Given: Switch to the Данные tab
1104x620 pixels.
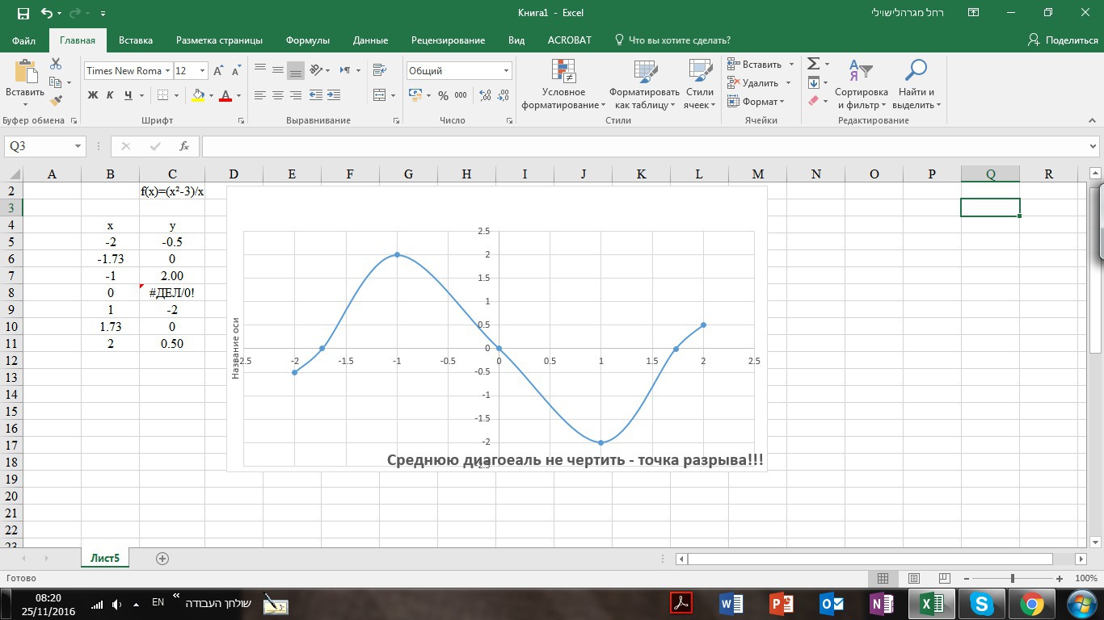Looking at the screenshot, I should click(370, 40).
